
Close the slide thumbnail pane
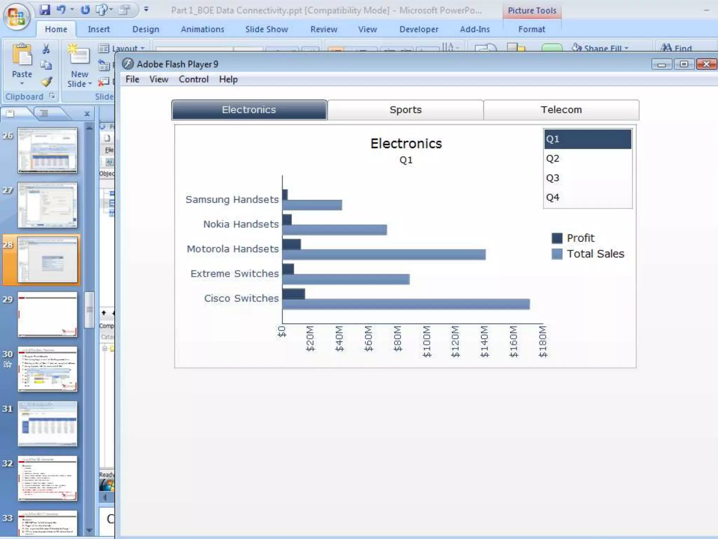tap(87, 114)
